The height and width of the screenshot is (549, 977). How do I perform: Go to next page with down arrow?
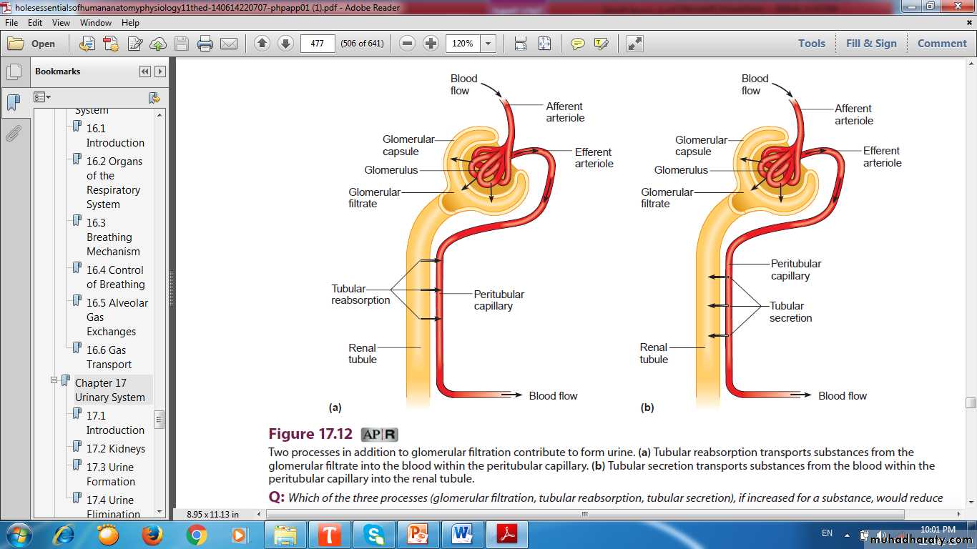(x=285, y=44)
